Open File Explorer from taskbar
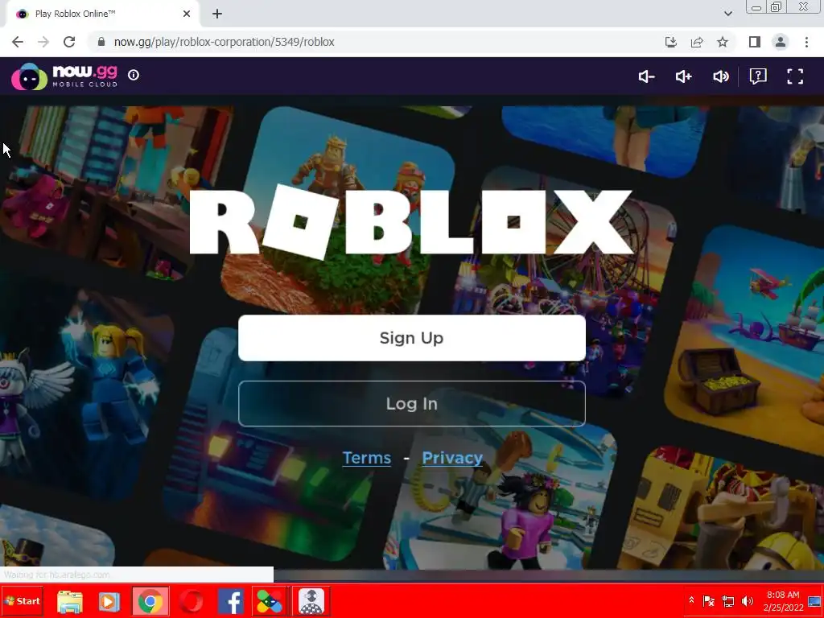This screenshot has width=824, height=618. point(70,601)
